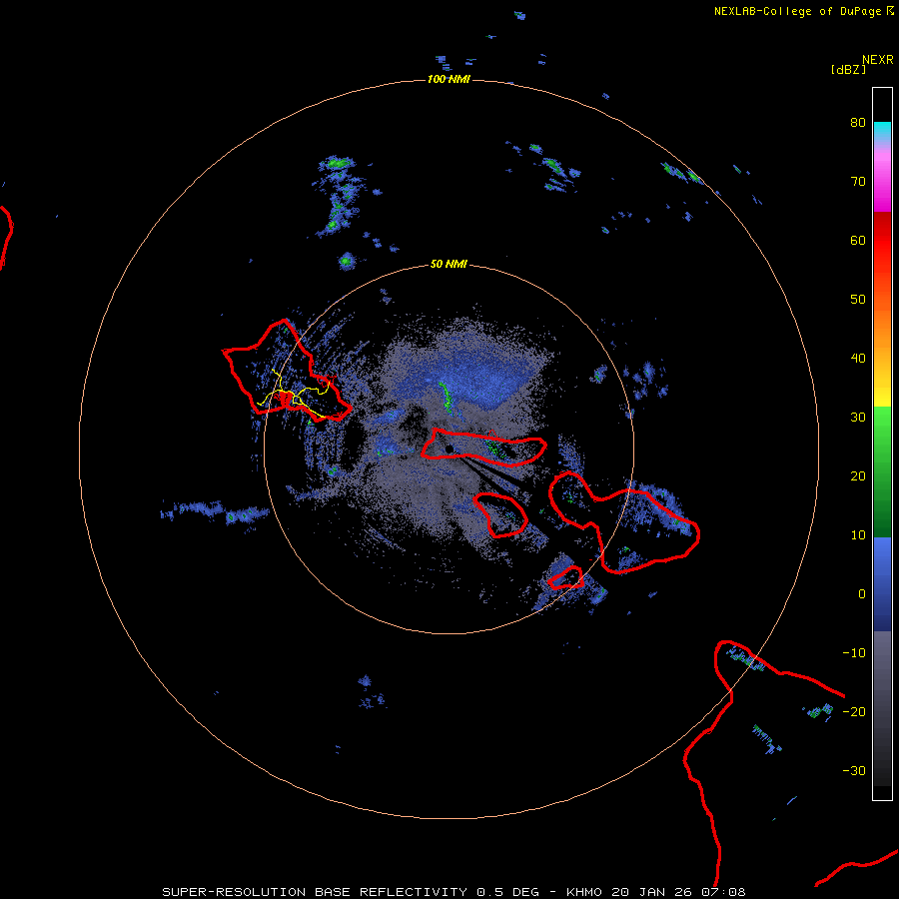The height and width of the screenshot is (899, 899).
Task: Click the 20 value on dBZ scale
Action: coord(858,475)
